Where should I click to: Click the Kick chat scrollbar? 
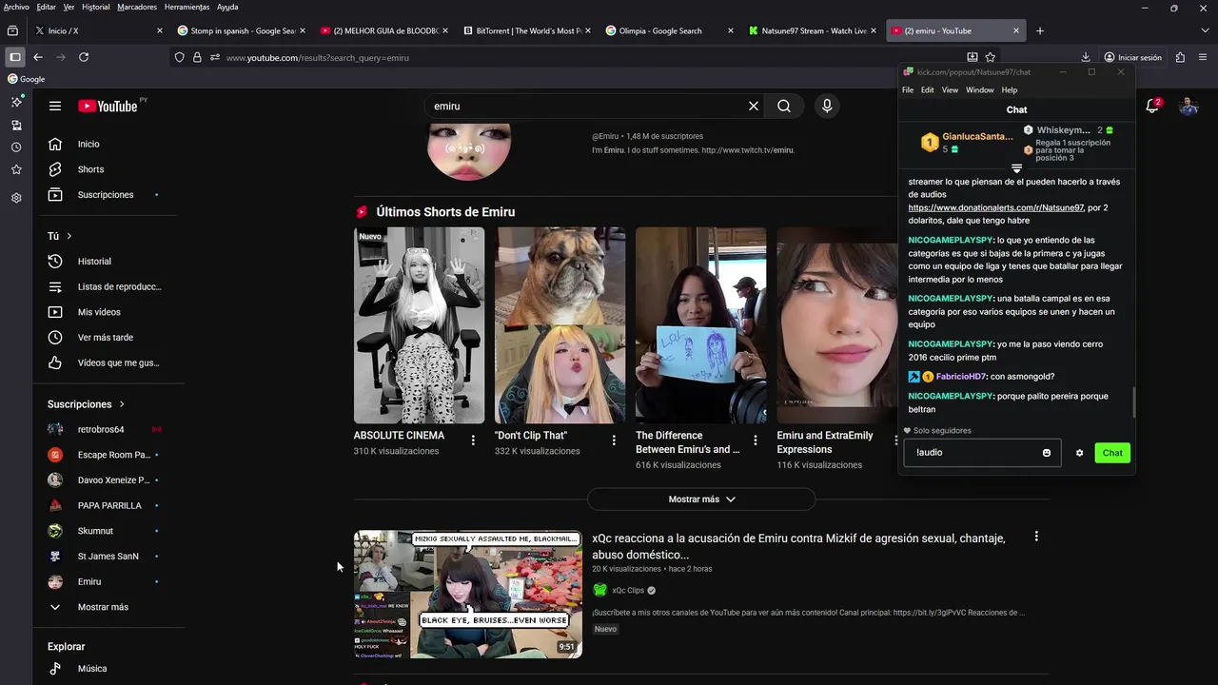[x=1132, y=402]
